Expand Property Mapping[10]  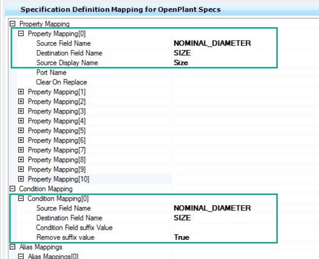(x=21, y=179)
